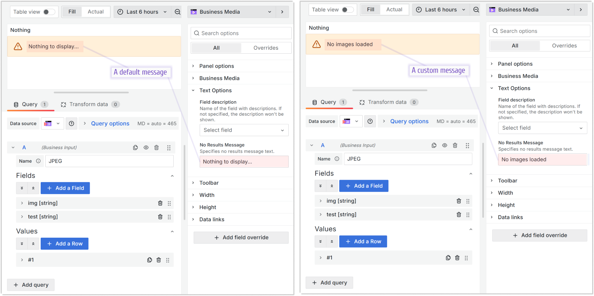The width and height of the screenshot is (594, 296).
Task: Click the data source help icon in the custom message example
Action: (x=370, y=121)
